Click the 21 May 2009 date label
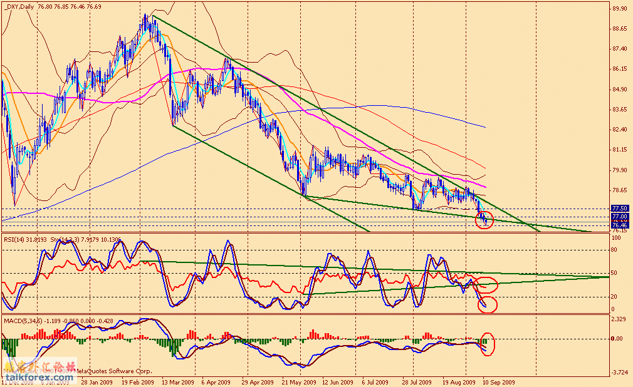The width and height of the screenshot is (633, 387). coord(299,382)
